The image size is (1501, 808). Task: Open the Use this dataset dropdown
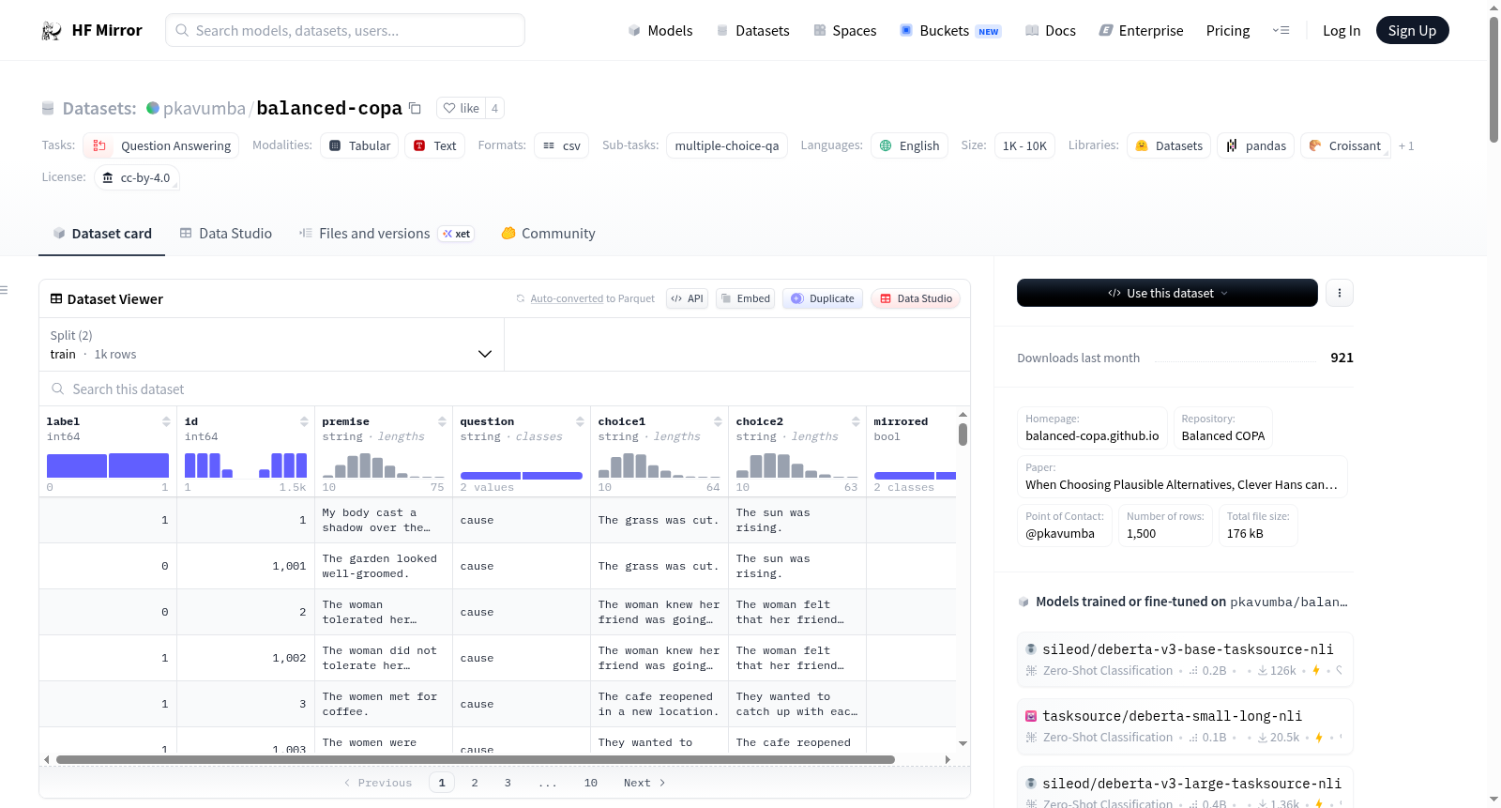coord(1167,293)
